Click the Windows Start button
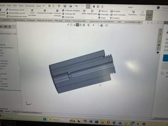This screenshot has width=168, height=126. (x=45, y=119)
